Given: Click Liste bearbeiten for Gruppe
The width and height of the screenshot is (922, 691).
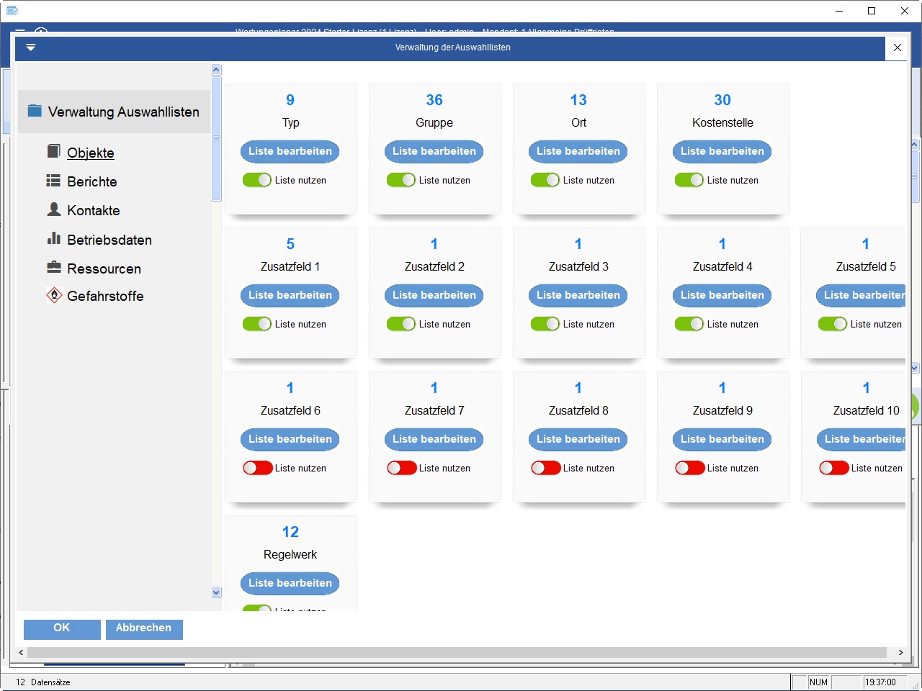Looking at the screenshot, I should (x=434, y=151).
